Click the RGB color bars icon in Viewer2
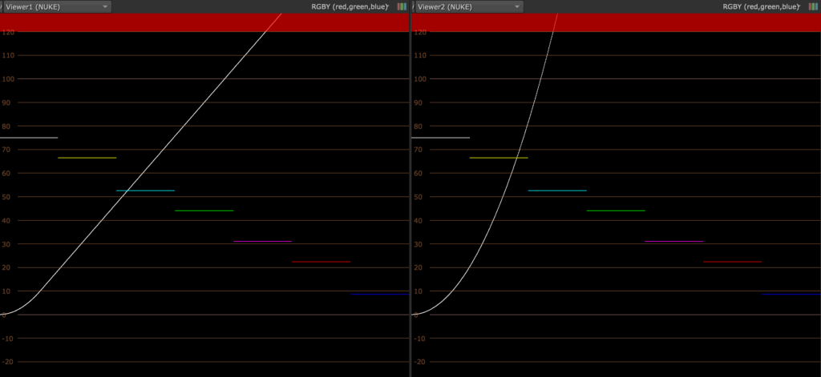Screen dimensions: 821x377 (812, 6)
